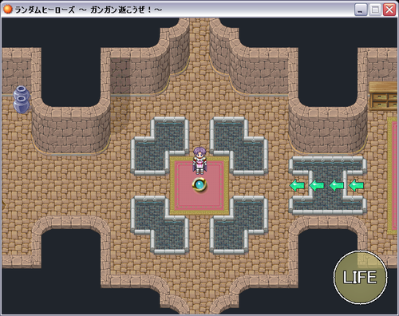The image size is (399, 316).
Task: Click the second green arrow from the left
Action: pyautogui.click(x=317, y=185)
